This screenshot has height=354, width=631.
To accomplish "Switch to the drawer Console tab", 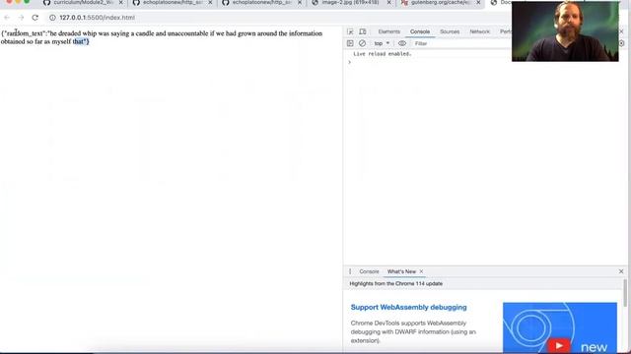I will click(369, 271).
